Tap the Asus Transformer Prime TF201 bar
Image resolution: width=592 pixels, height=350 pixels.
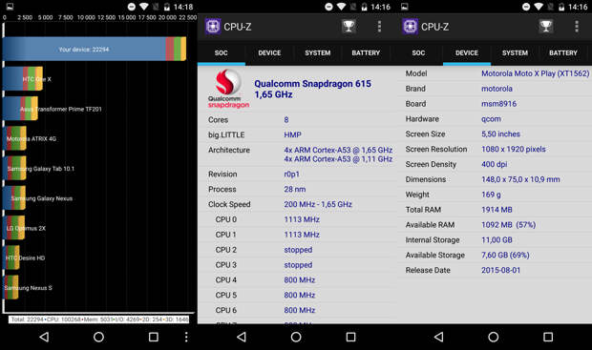tap(20, 109)
